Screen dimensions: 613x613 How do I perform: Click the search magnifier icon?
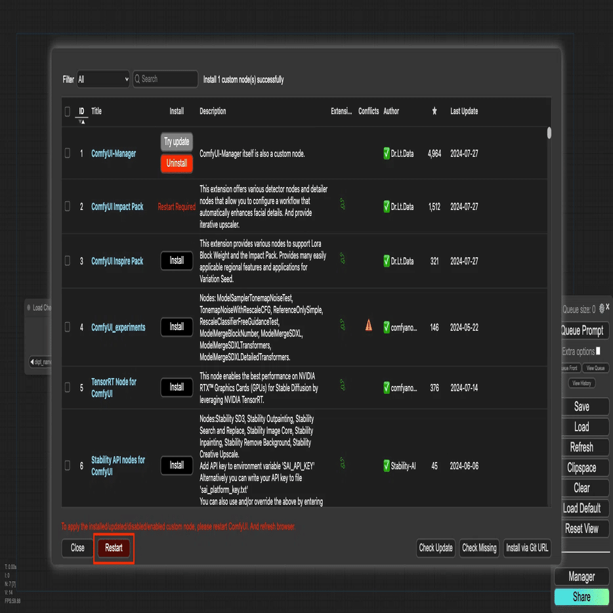[x=137, y=79]
